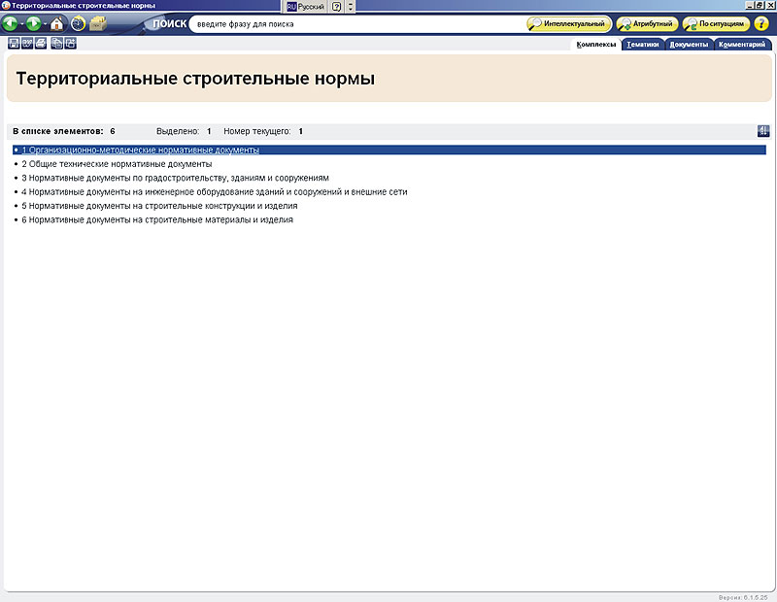Open the Back button history dropdown arrow

click(x=21, y=23)
